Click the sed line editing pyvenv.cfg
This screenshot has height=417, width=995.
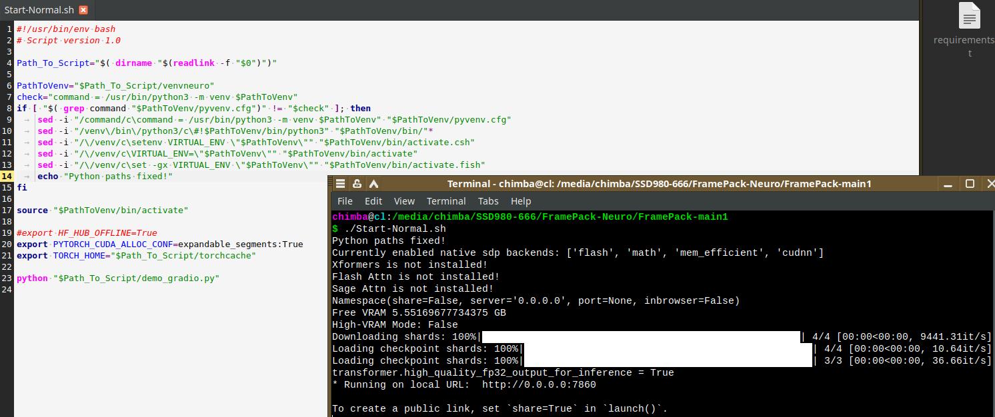(274, 119)
